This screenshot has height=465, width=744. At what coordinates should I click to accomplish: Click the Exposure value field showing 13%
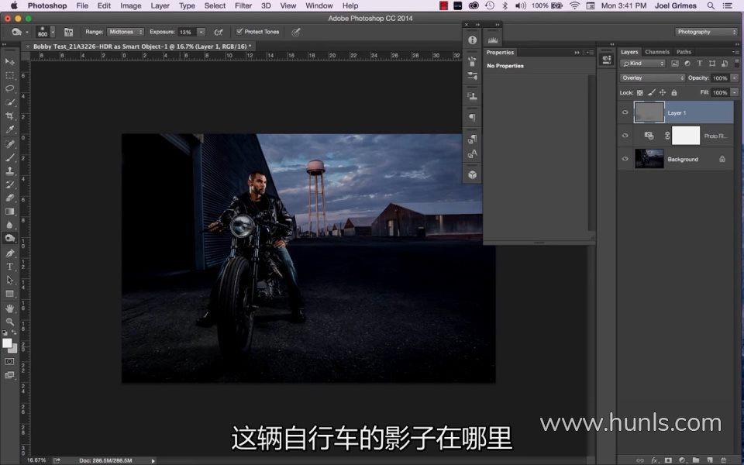coord(188,32)
